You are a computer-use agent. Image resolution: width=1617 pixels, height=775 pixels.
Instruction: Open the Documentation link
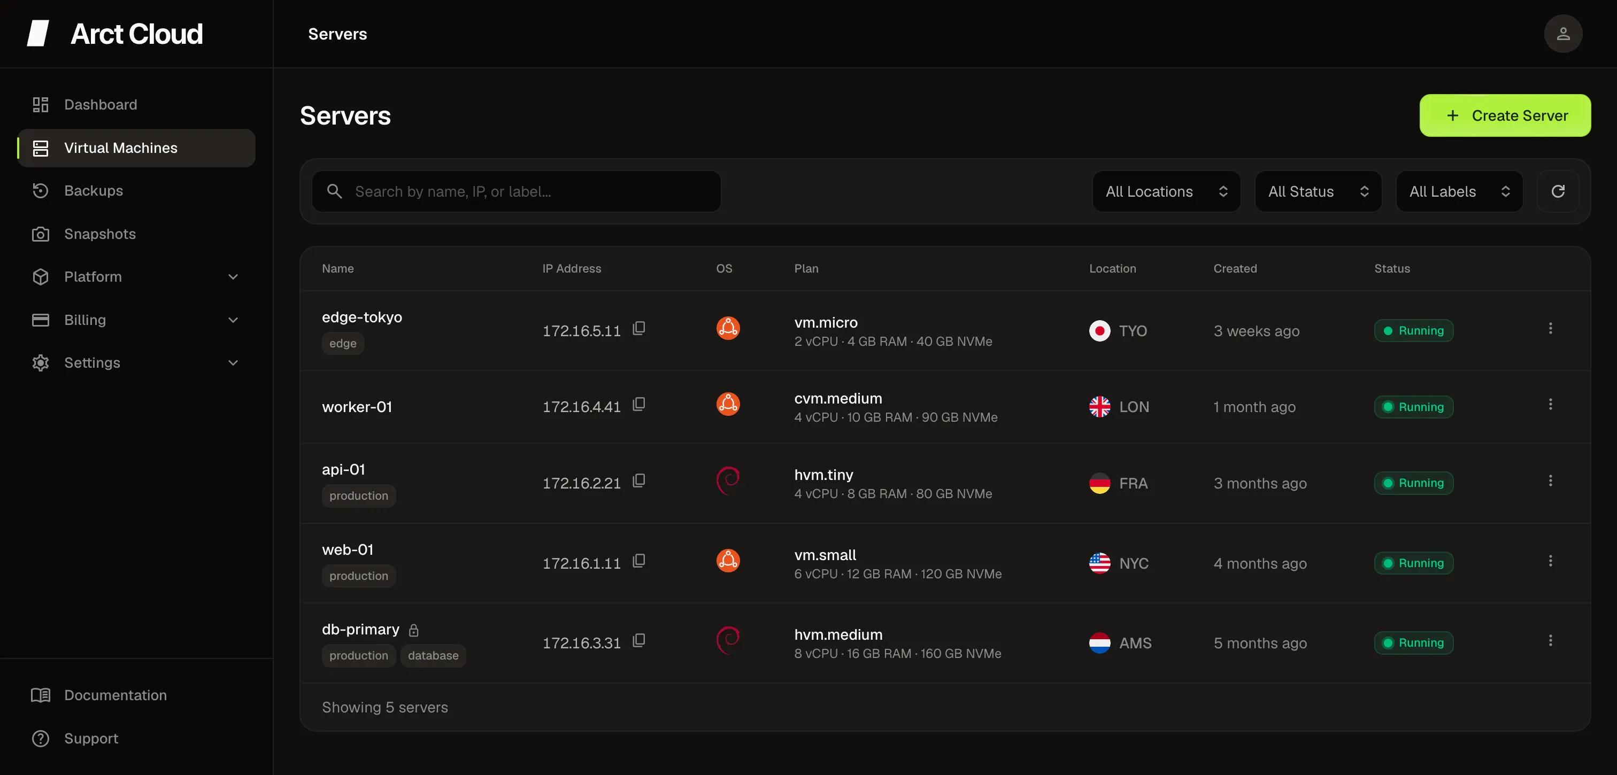tap(136, 695)
